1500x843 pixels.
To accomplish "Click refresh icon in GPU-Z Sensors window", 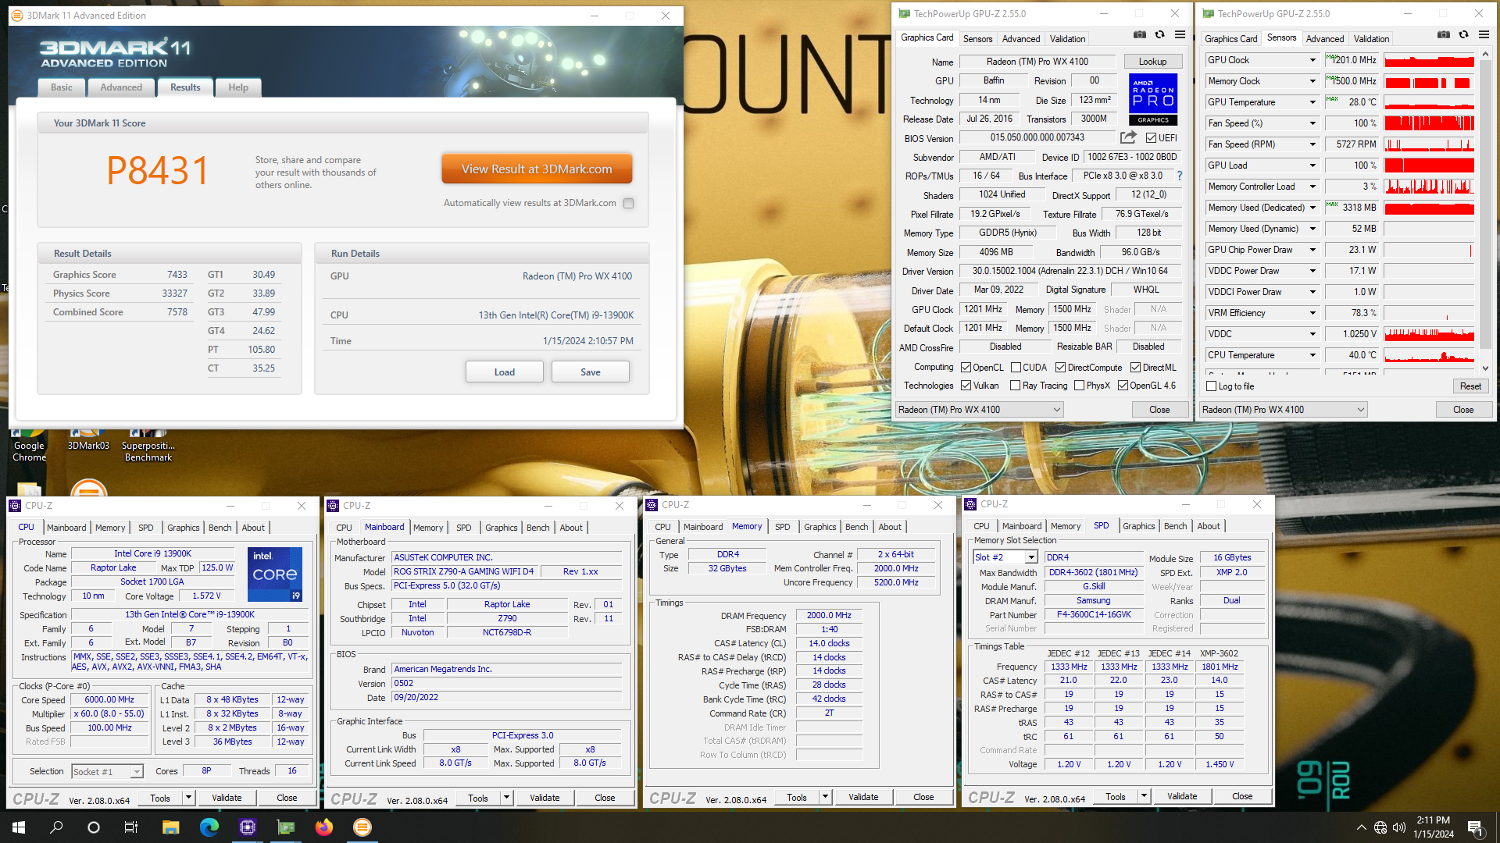I will click(x=1464, y=35).
